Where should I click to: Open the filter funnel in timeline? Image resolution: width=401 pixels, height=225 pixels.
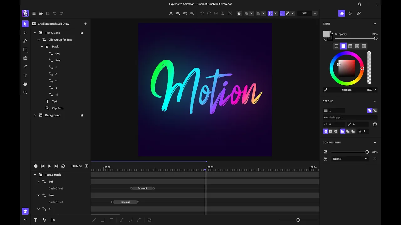(36, 220)
